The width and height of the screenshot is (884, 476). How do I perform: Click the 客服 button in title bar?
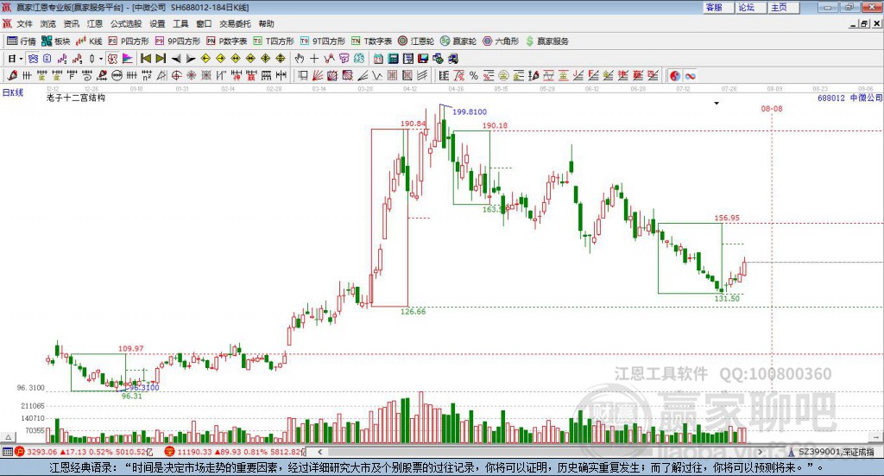[x=717, y=7]
